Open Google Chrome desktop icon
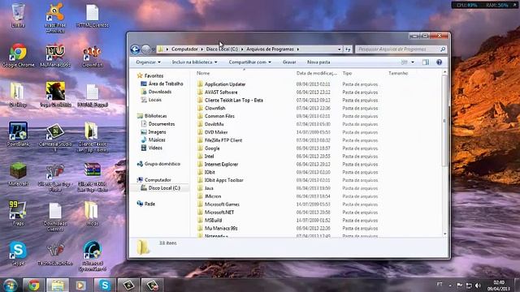The width and height of the screenshot is (520, 292). [x=18, y=55]
